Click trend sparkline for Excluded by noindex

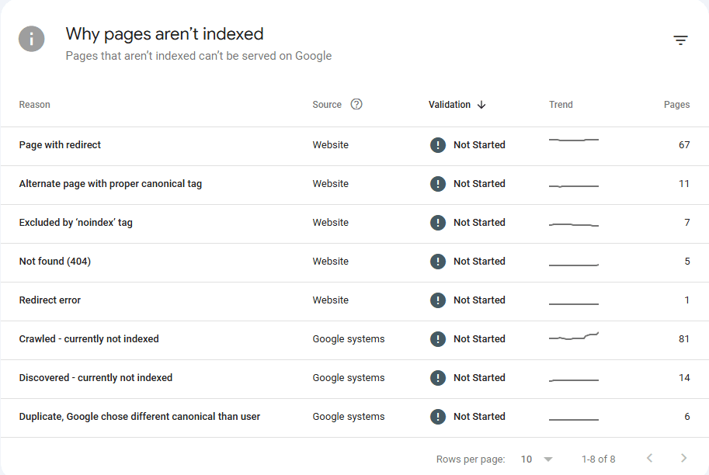point(573,224)
